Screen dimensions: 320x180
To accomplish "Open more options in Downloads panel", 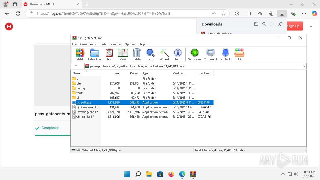I will click(x=272, y=24).
